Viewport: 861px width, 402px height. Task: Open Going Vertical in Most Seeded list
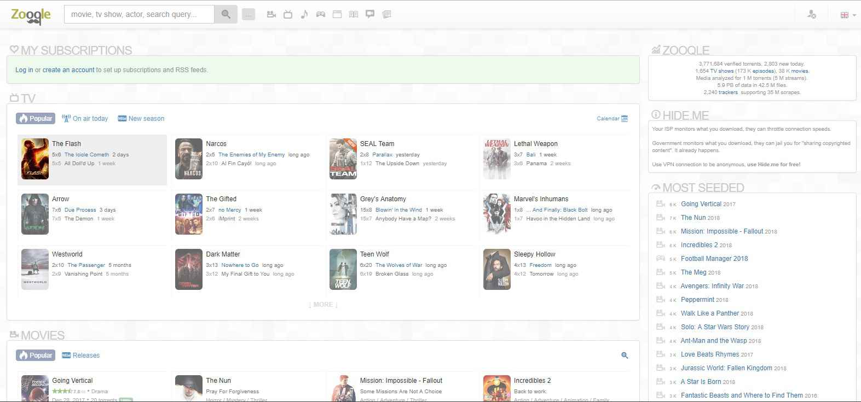[x=701, y=204]
